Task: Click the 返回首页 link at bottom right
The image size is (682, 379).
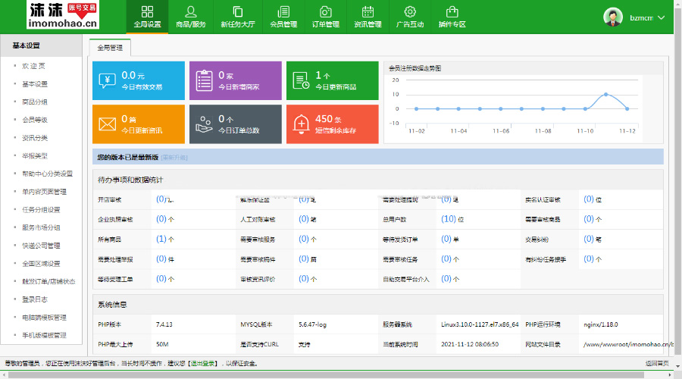Action: pyautogui.click(x=658, y=364)
